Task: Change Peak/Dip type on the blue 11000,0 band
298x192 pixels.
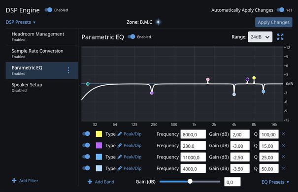Action: 132,157
